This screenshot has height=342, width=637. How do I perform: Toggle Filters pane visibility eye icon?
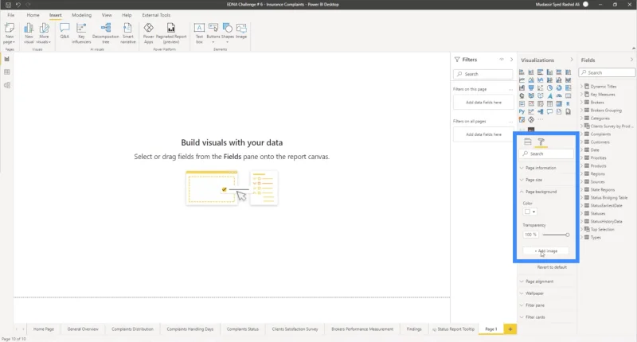[502, 60]
